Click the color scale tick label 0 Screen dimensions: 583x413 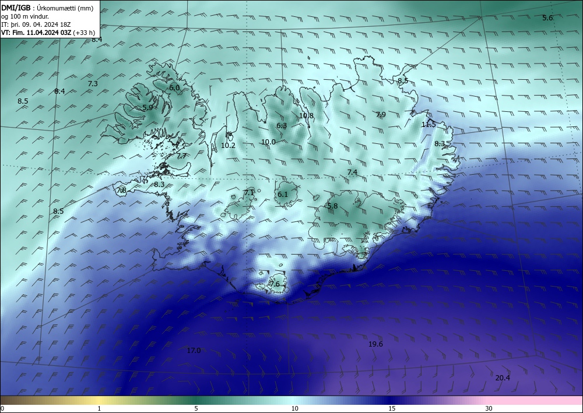pyautogui.click(x=2, y=409)
